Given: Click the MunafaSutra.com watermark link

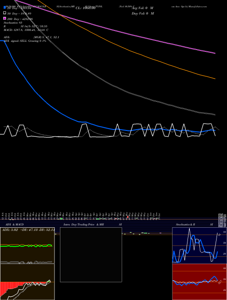Looking at the screenshot, I should click(197, 6).
